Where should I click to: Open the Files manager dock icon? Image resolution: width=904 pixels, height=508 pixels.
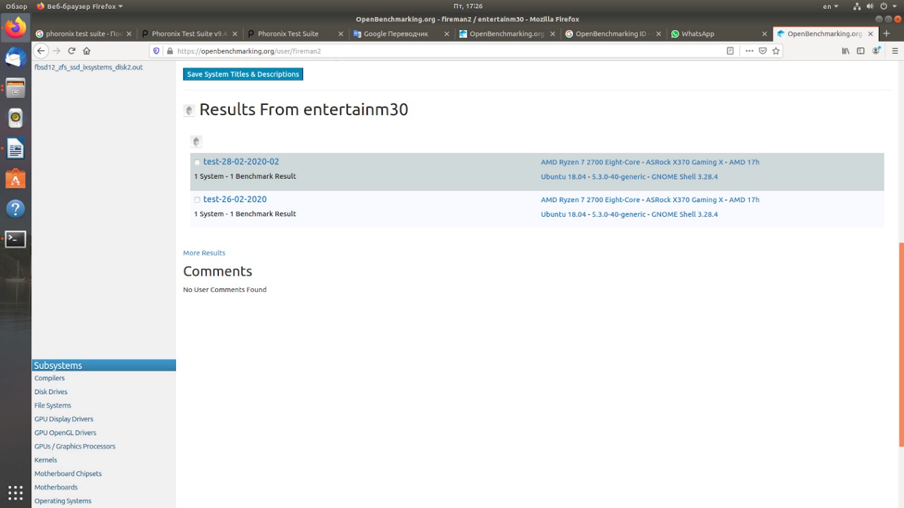[x=16, y=88]
